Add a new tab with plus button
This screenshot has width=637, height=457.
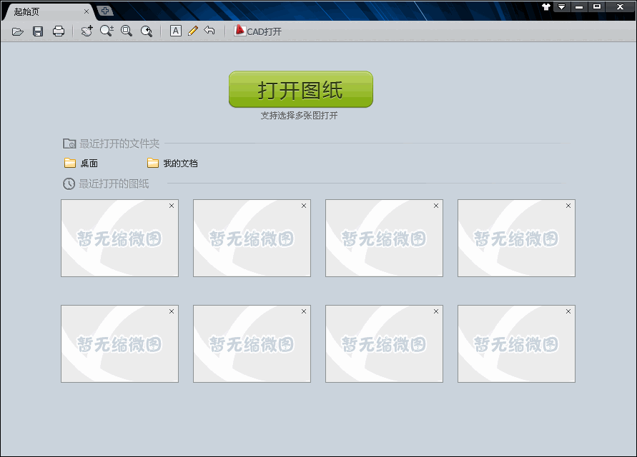click(x=105, y=11)
